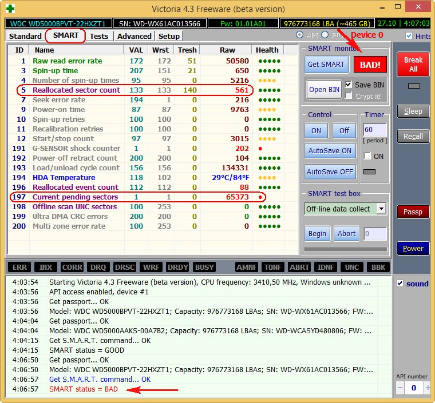
Task: Click the blue Power button
Action: pos(413,249)
